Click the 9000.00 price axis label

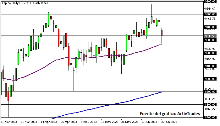pos(210,79)
